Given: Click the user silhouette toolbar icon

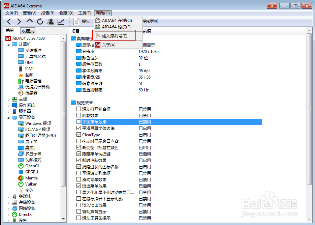Looking at the screenshot, I should [51, 21].
